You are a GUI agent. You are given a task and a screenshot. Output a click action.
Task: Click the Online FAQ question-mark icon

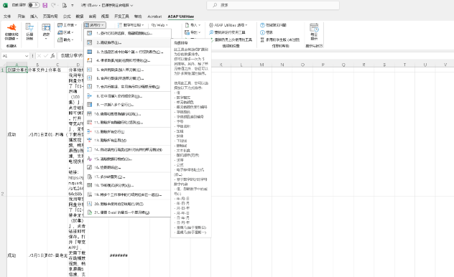click(x=262, y=25)
